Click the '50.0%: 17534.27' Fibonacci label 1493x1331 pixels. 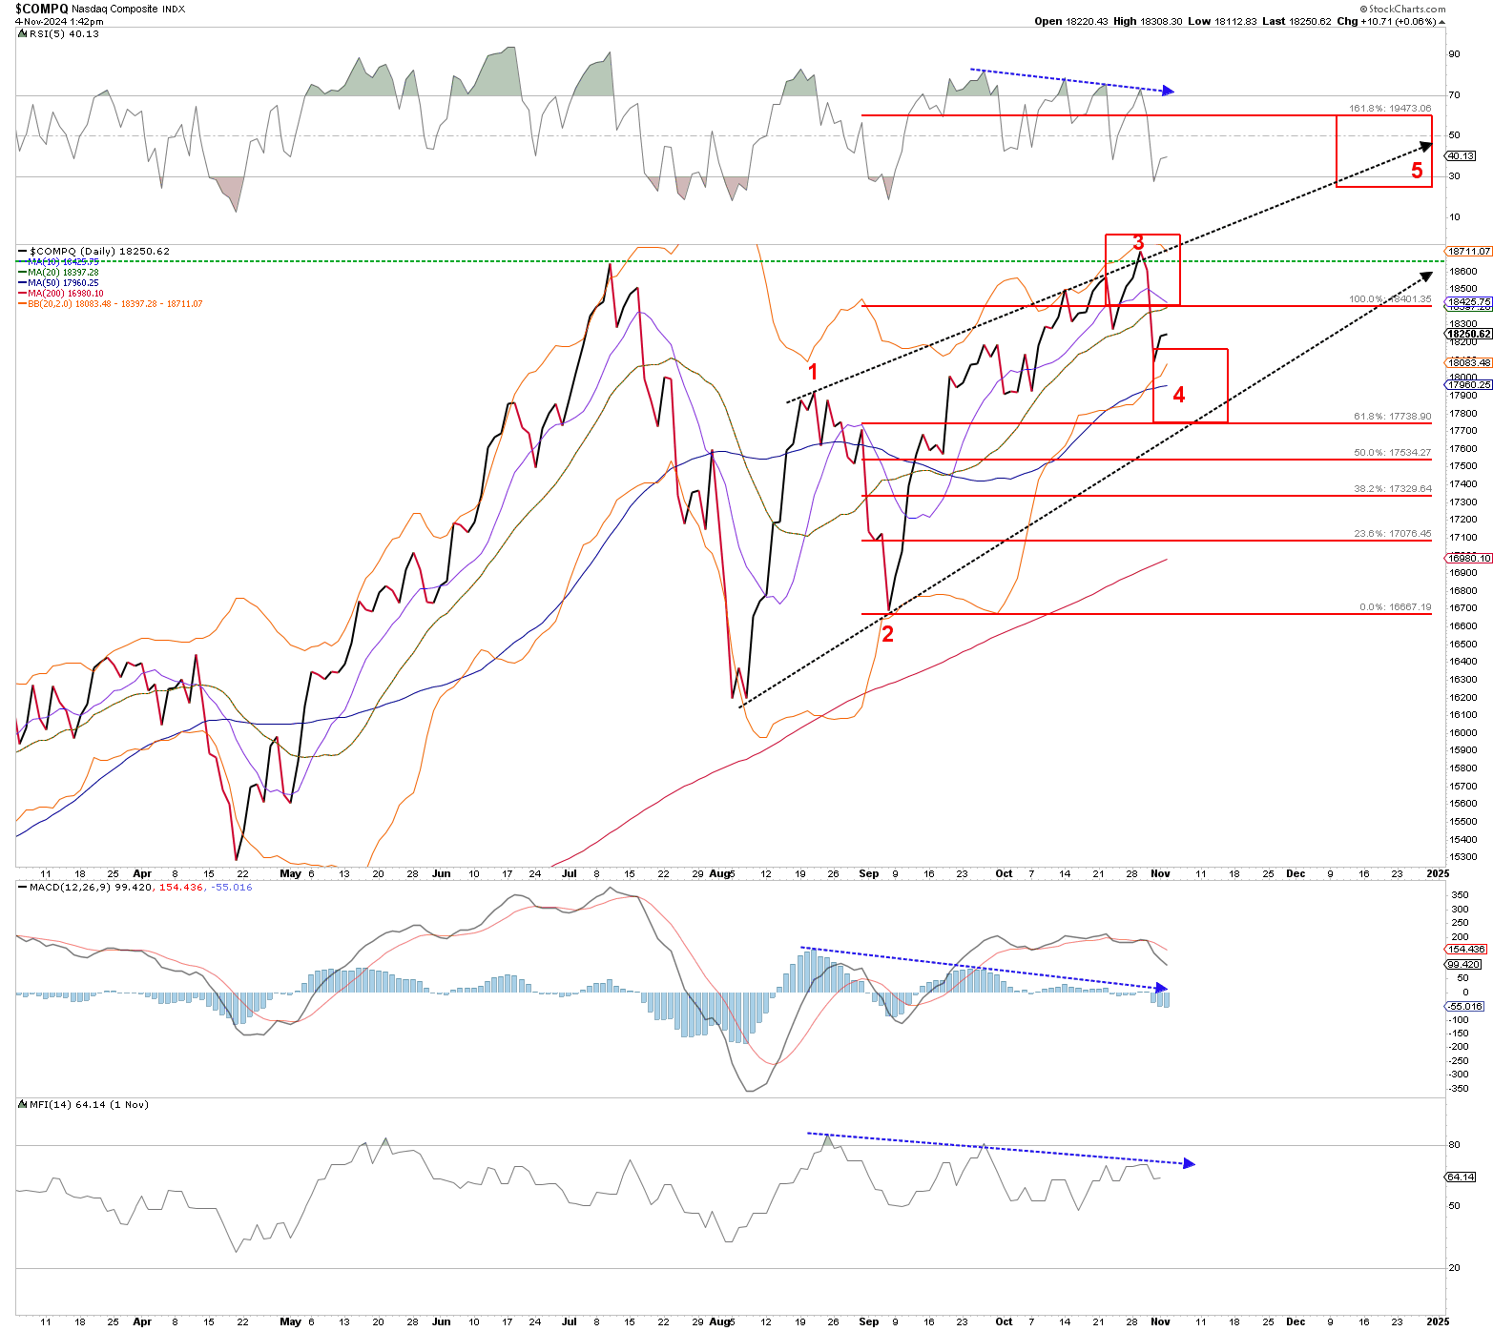(1393, 453)
